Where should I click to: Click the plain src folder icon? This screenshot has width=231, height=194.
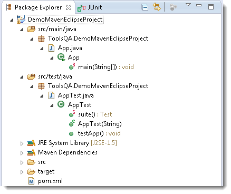click(x=31, y=162)
